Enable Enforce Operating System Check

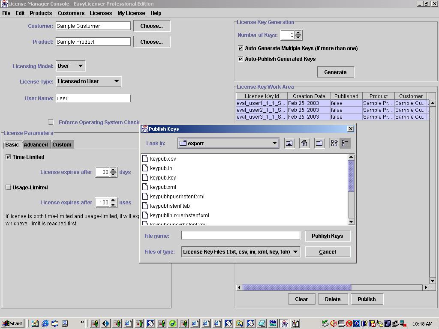click(51, 122)
